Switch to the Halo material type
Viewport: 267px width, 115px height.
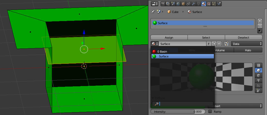click(248, 50)
